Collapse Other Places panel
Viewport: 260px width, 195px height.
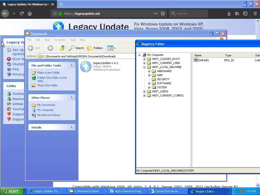pyautogui.click(x=72, y=97)
